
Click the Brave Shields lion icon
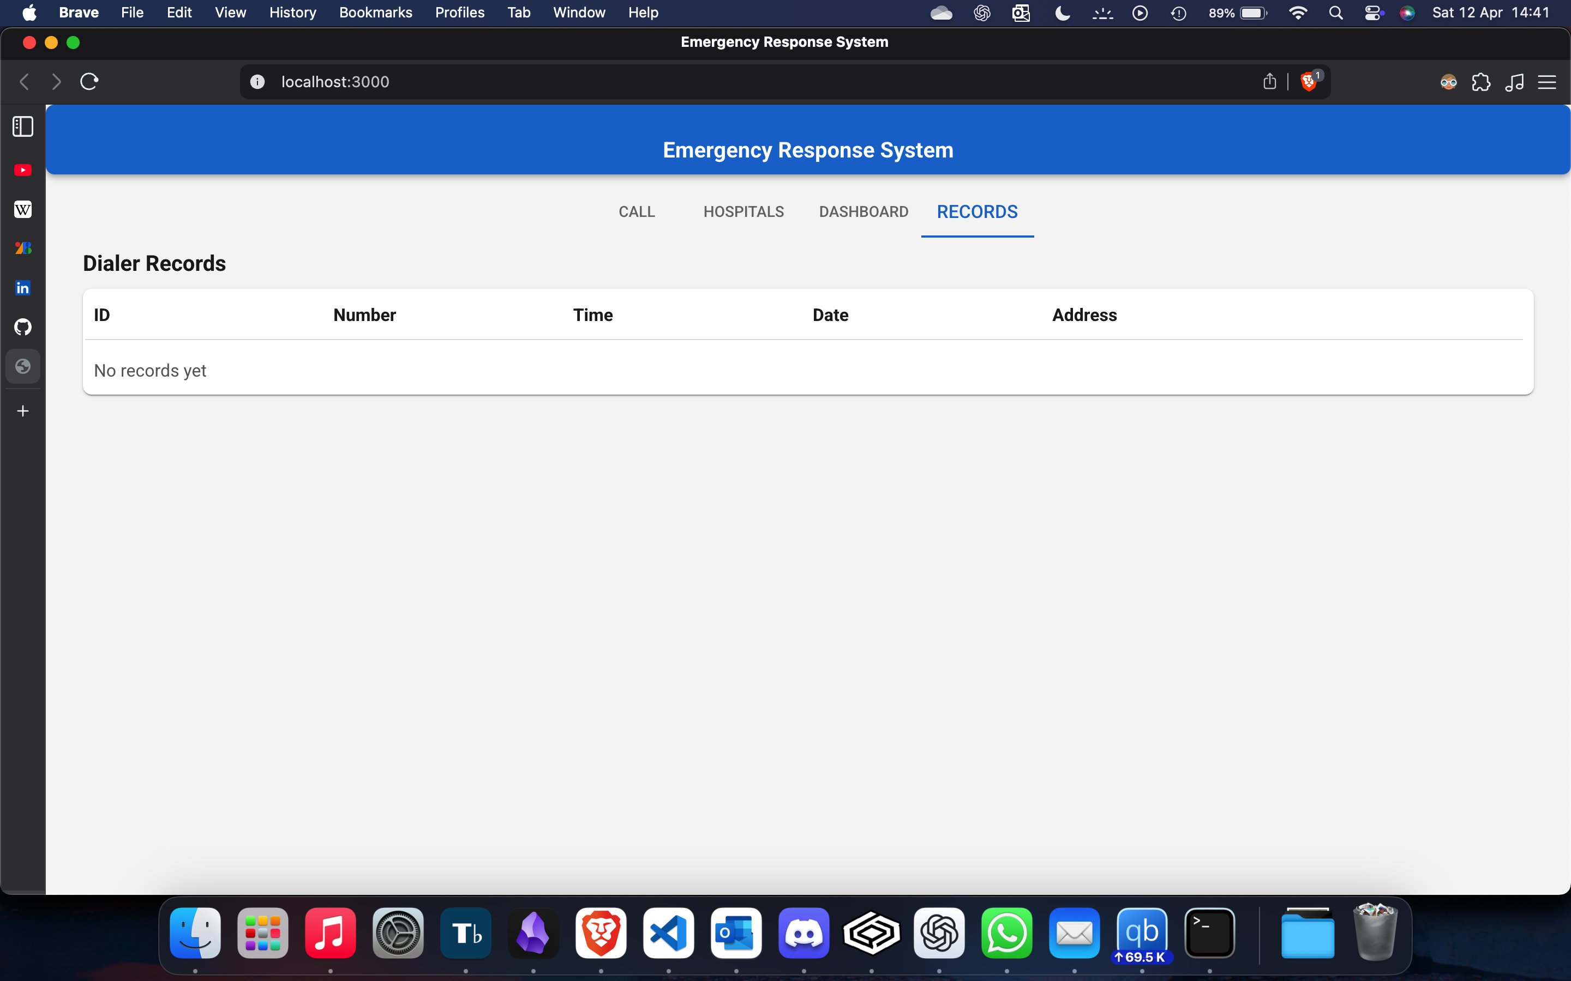(x=1308, y=82)
